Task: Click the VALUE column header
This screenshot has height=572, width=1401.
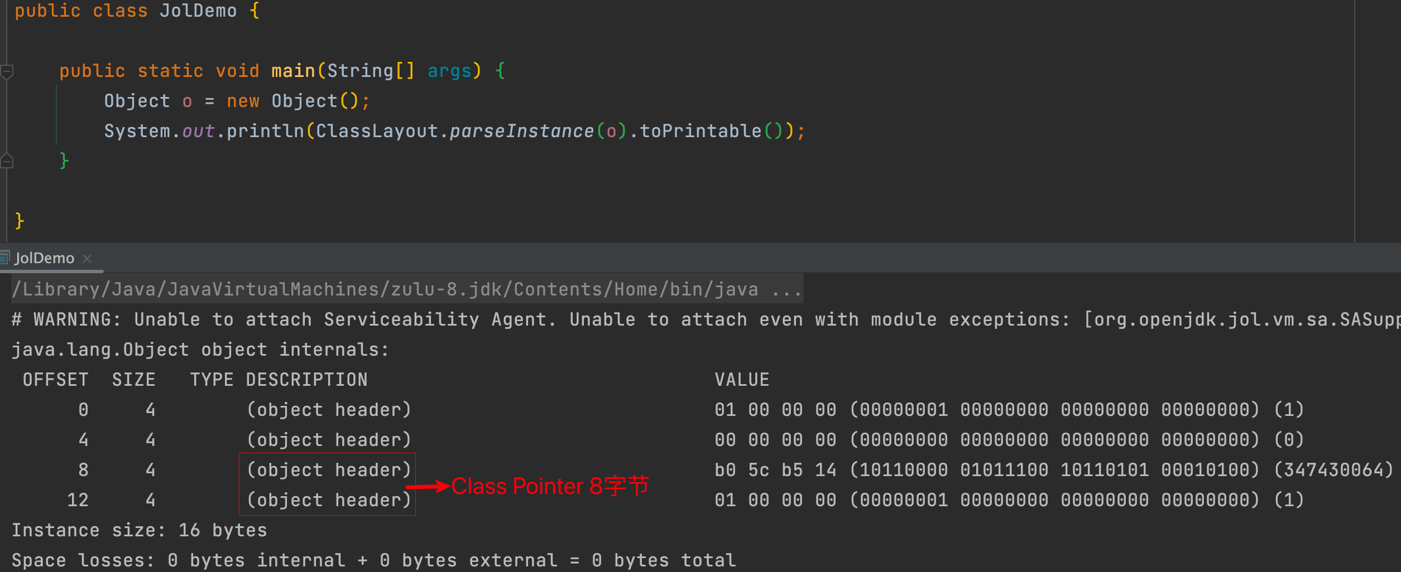Action: tap(742, 380)
